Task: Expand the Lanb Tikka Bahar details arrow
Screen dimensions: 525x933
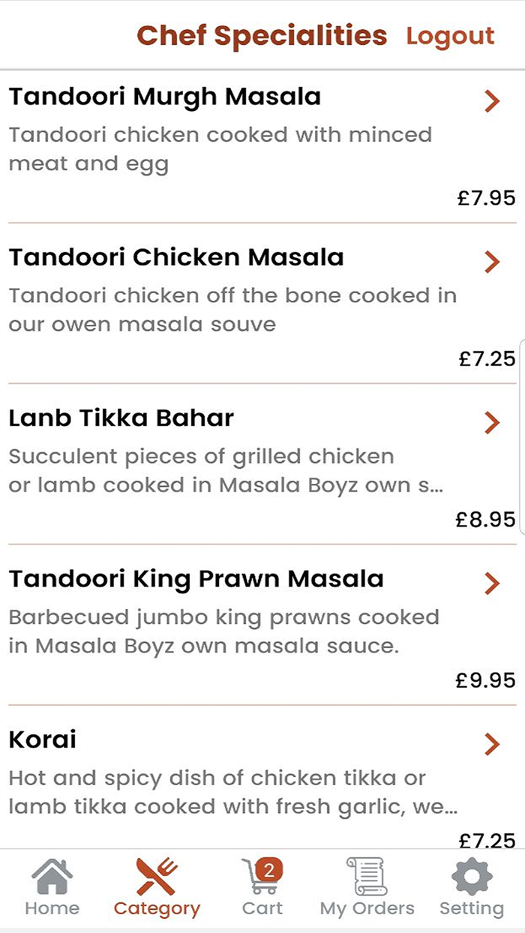Action: click(491, 422)
